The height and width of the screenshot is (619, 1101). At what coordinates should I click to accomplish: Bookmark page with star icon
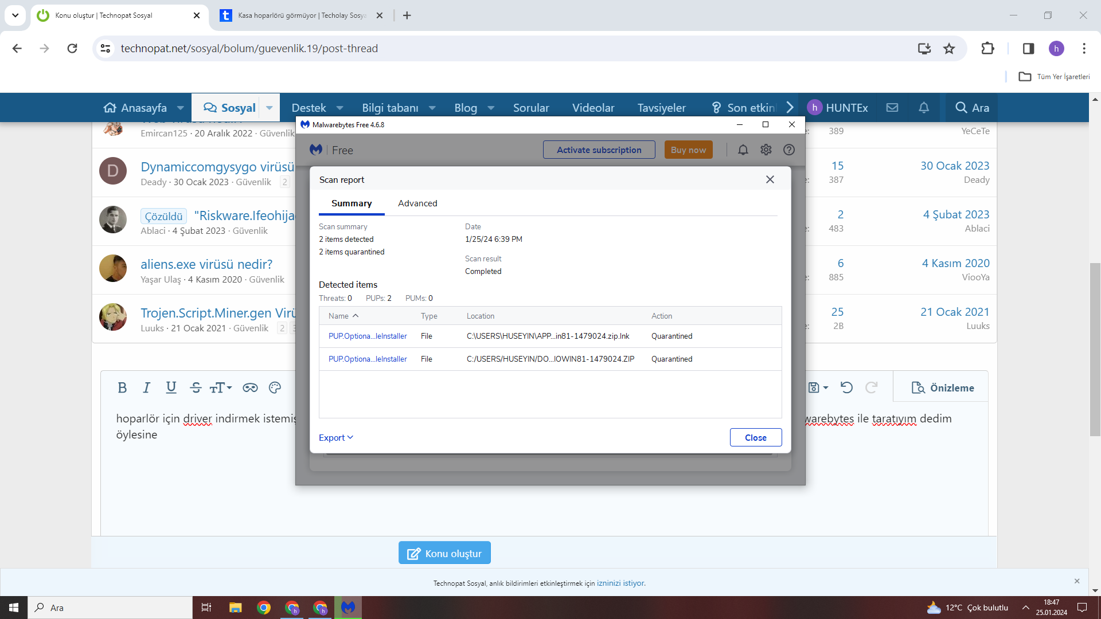pyautogui.click(x=949, y=49)
